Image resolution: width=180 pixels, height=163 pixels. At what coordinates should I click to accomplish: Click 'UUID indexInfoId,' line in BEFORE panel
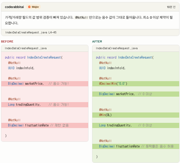[x=21, y=68]
